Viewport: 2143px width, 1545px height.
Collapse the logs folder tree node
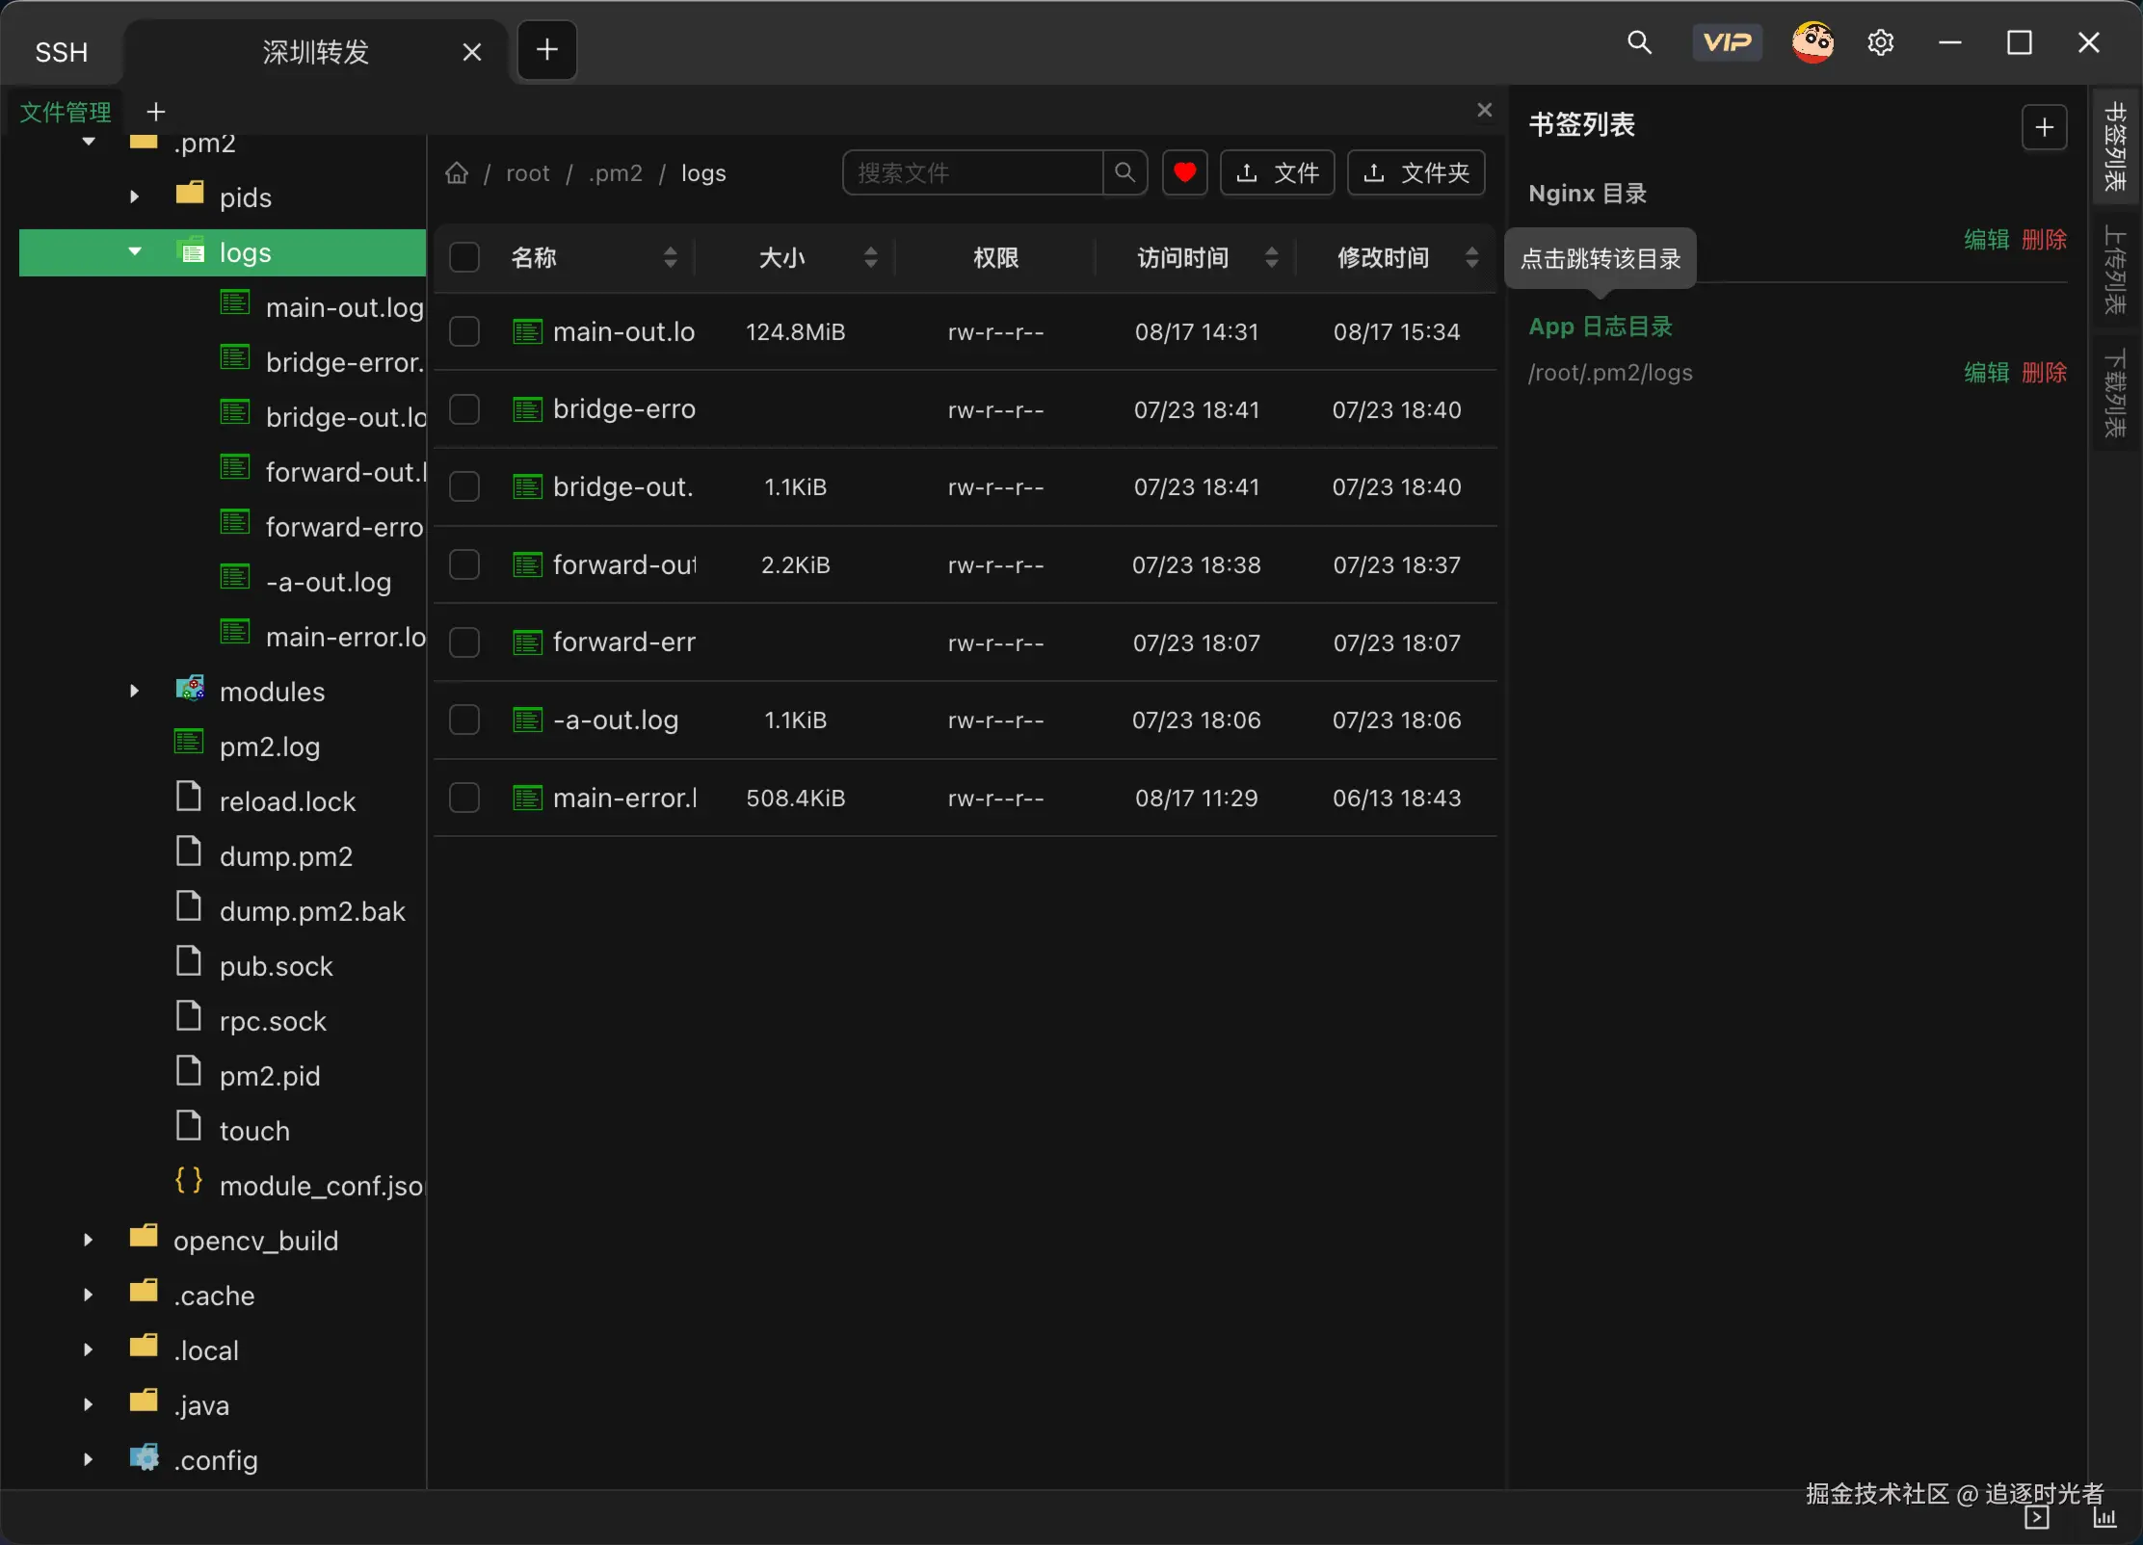click(x=135, y=252)
